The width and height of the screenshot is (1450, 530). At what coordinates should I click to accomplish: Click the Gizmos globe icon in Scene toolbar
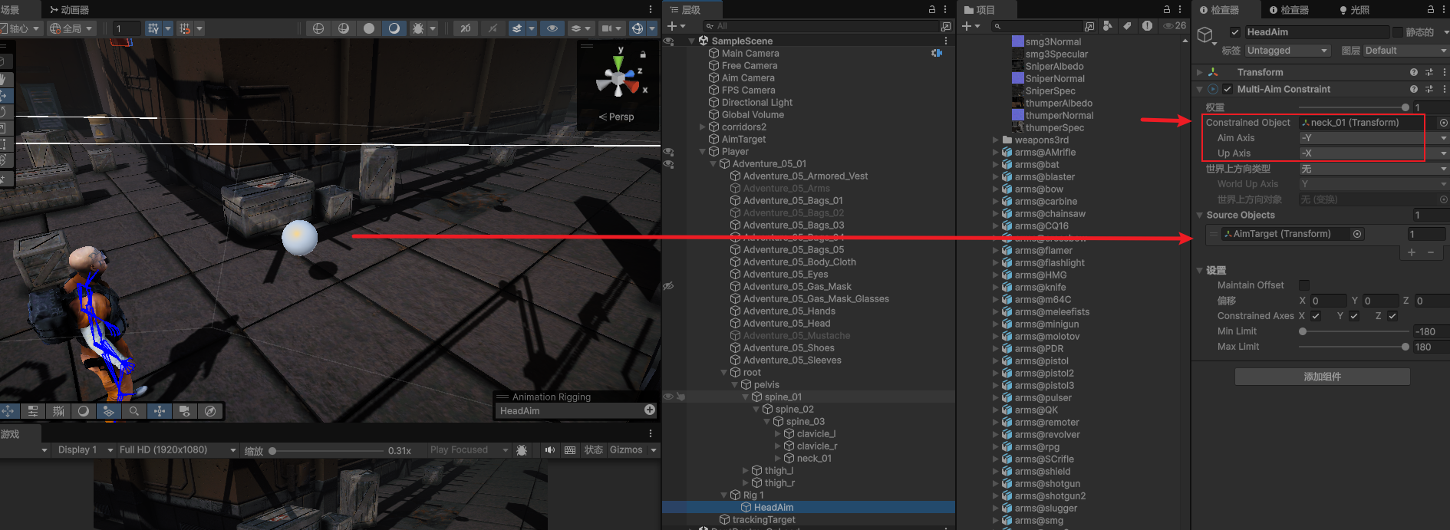point(638,28)
